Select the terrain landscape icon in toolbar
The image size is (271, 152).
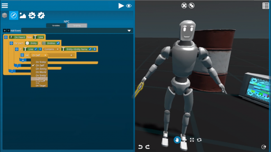(22, 16)
